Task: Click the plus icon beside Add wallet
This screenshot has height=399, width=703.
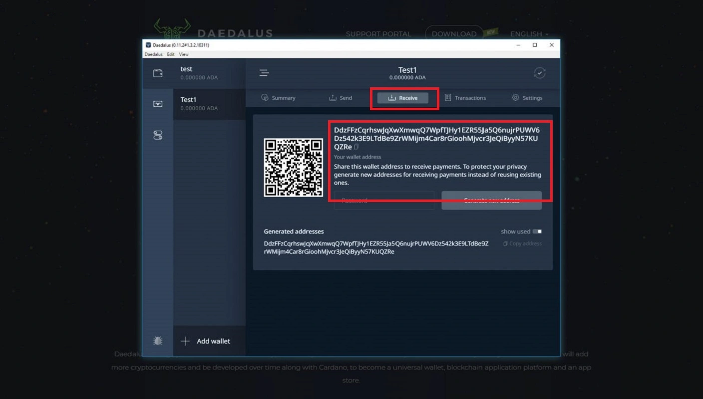Action: point(185,341)
